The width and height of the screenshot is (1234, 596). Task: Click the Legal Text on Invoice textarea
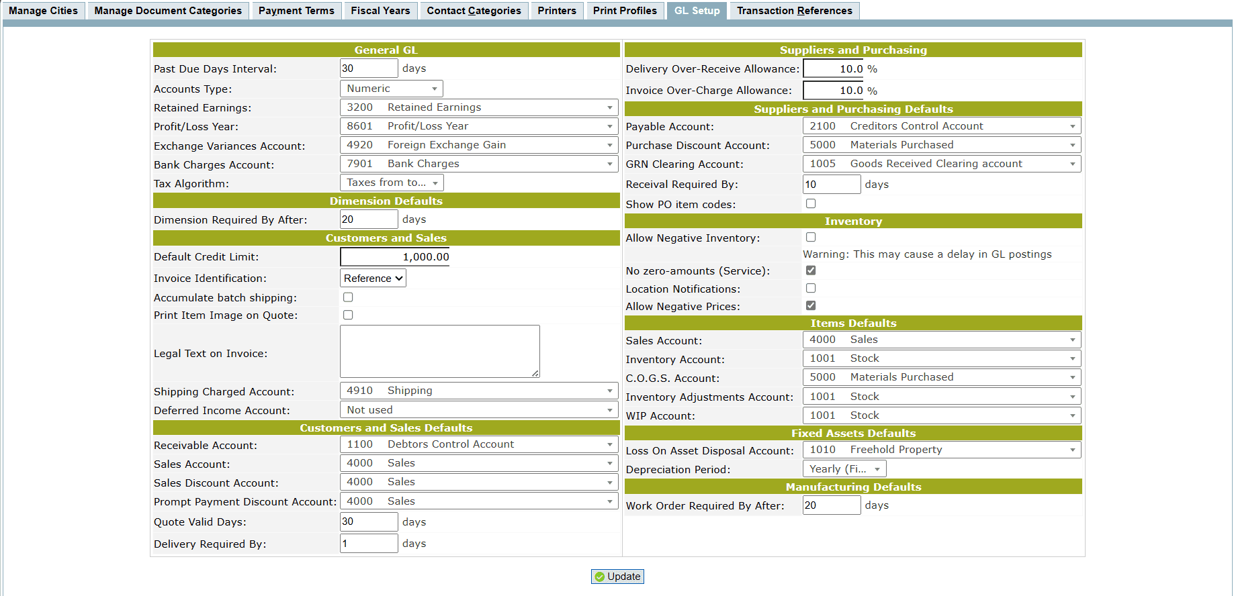click(x=439, y=351)
